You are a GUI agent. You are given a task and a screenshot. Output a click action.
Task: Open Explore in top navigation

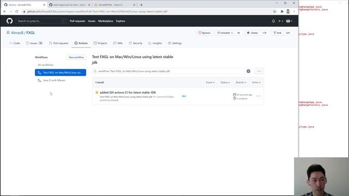click(121, 21)
